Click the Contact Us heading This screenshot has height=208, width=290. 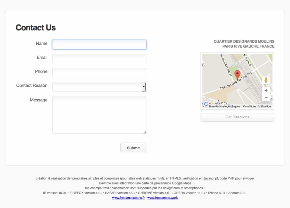point(36,27)
